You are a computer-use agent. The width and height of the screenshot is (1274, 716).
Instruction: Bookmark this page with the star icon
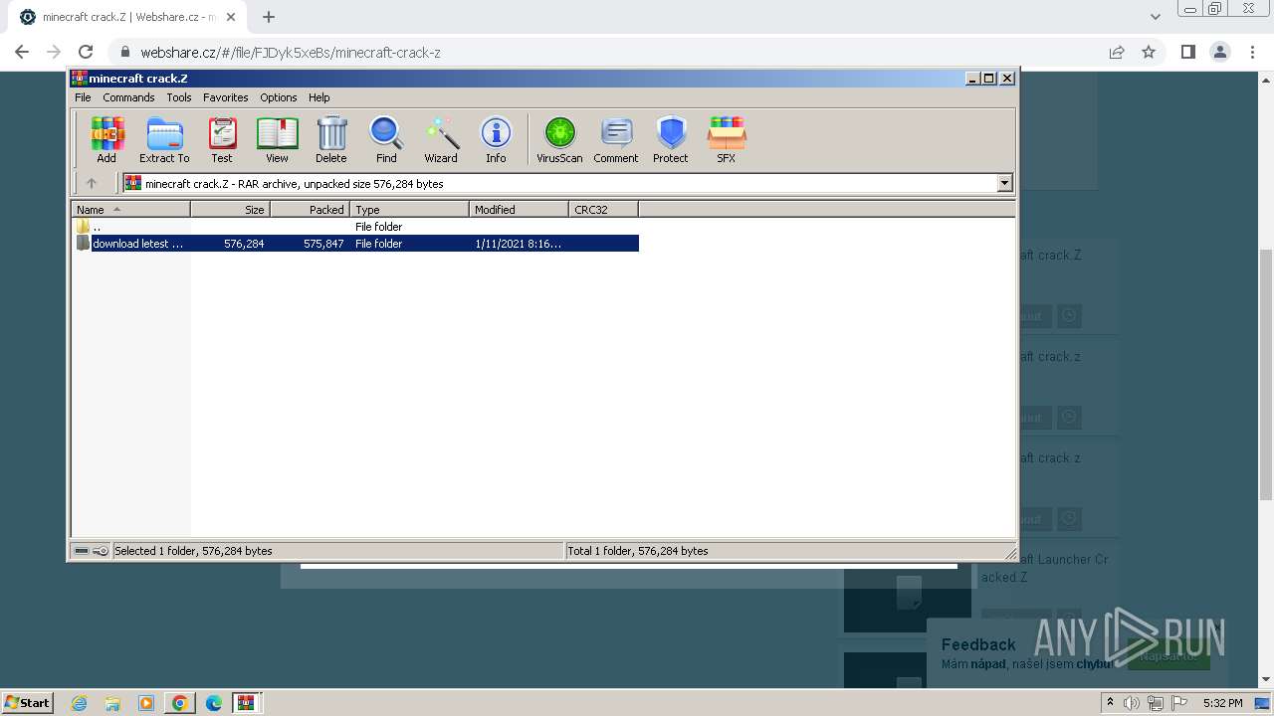pos(1149,52)
